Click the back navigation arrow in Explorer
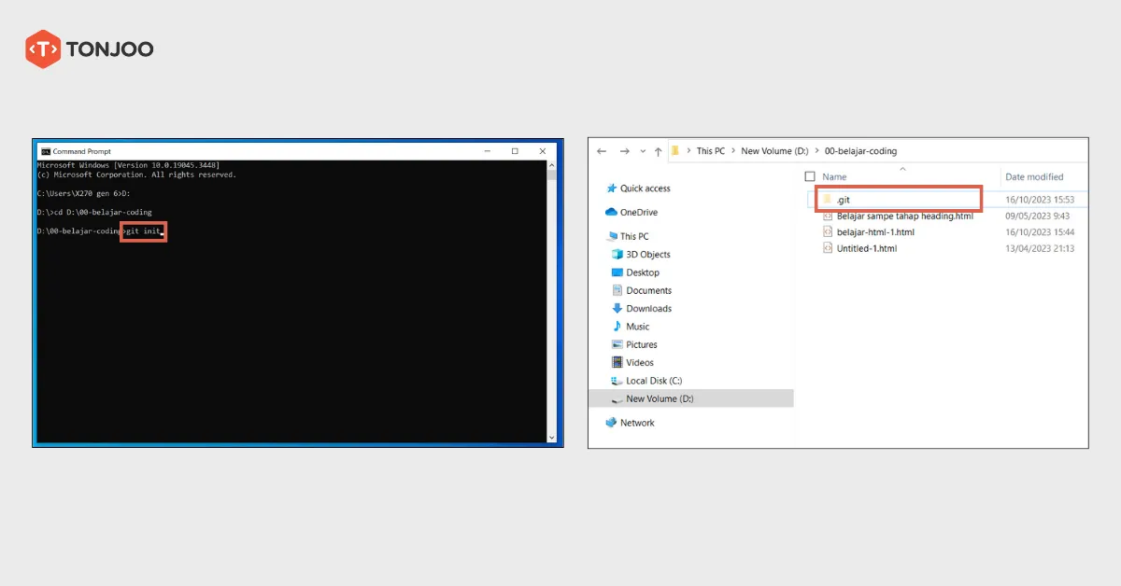 tap(602, 151)
